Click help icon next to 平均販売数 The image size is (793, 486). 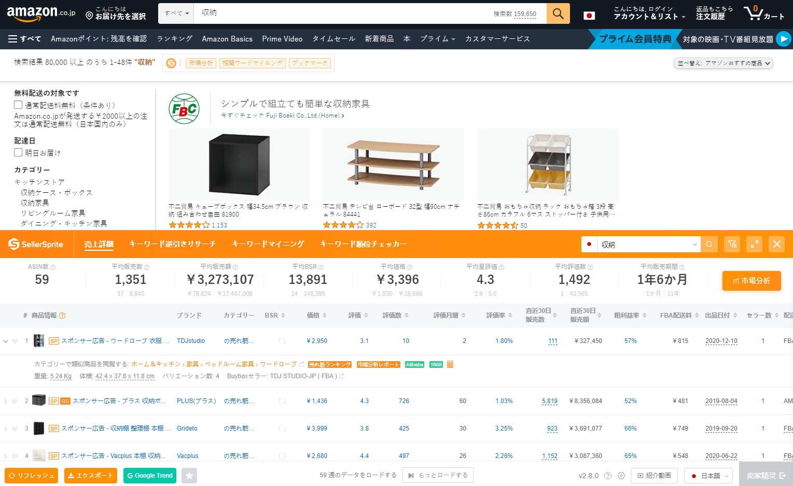click(x=147, y=267)
